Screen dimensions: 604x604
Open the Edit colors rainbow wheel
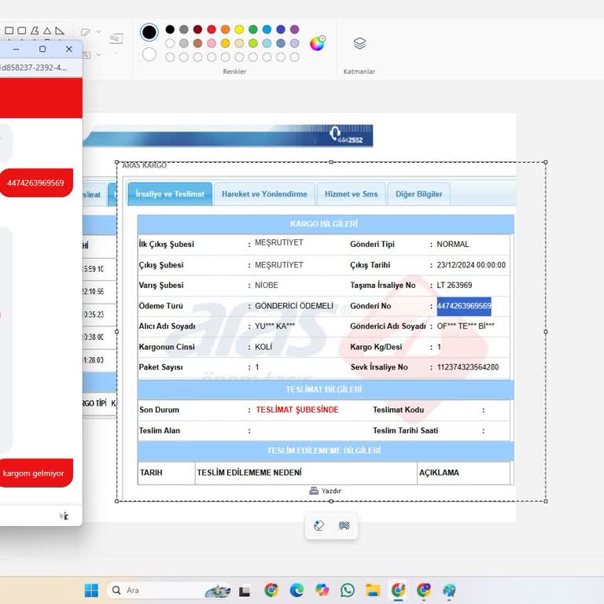[x=318, y=43]
